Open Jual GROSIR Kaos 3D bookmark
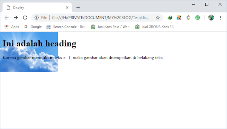Viewport: 227px width, 129px height. (155, 27)
